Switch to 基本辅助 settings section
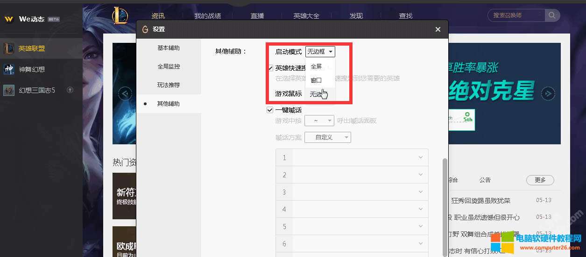 tap(169, 48)
